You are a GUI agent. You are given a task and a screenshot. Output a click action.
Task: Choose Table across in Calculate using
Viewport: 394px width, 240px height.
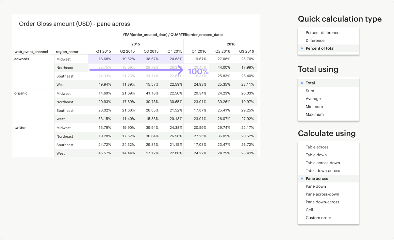[317, 147]
